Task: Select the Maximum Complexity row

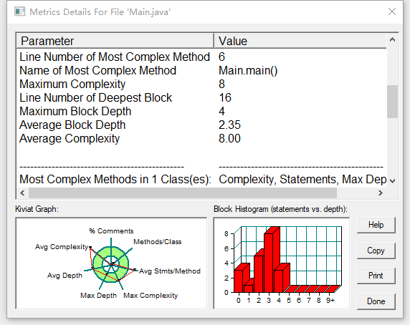Action: 201,84
